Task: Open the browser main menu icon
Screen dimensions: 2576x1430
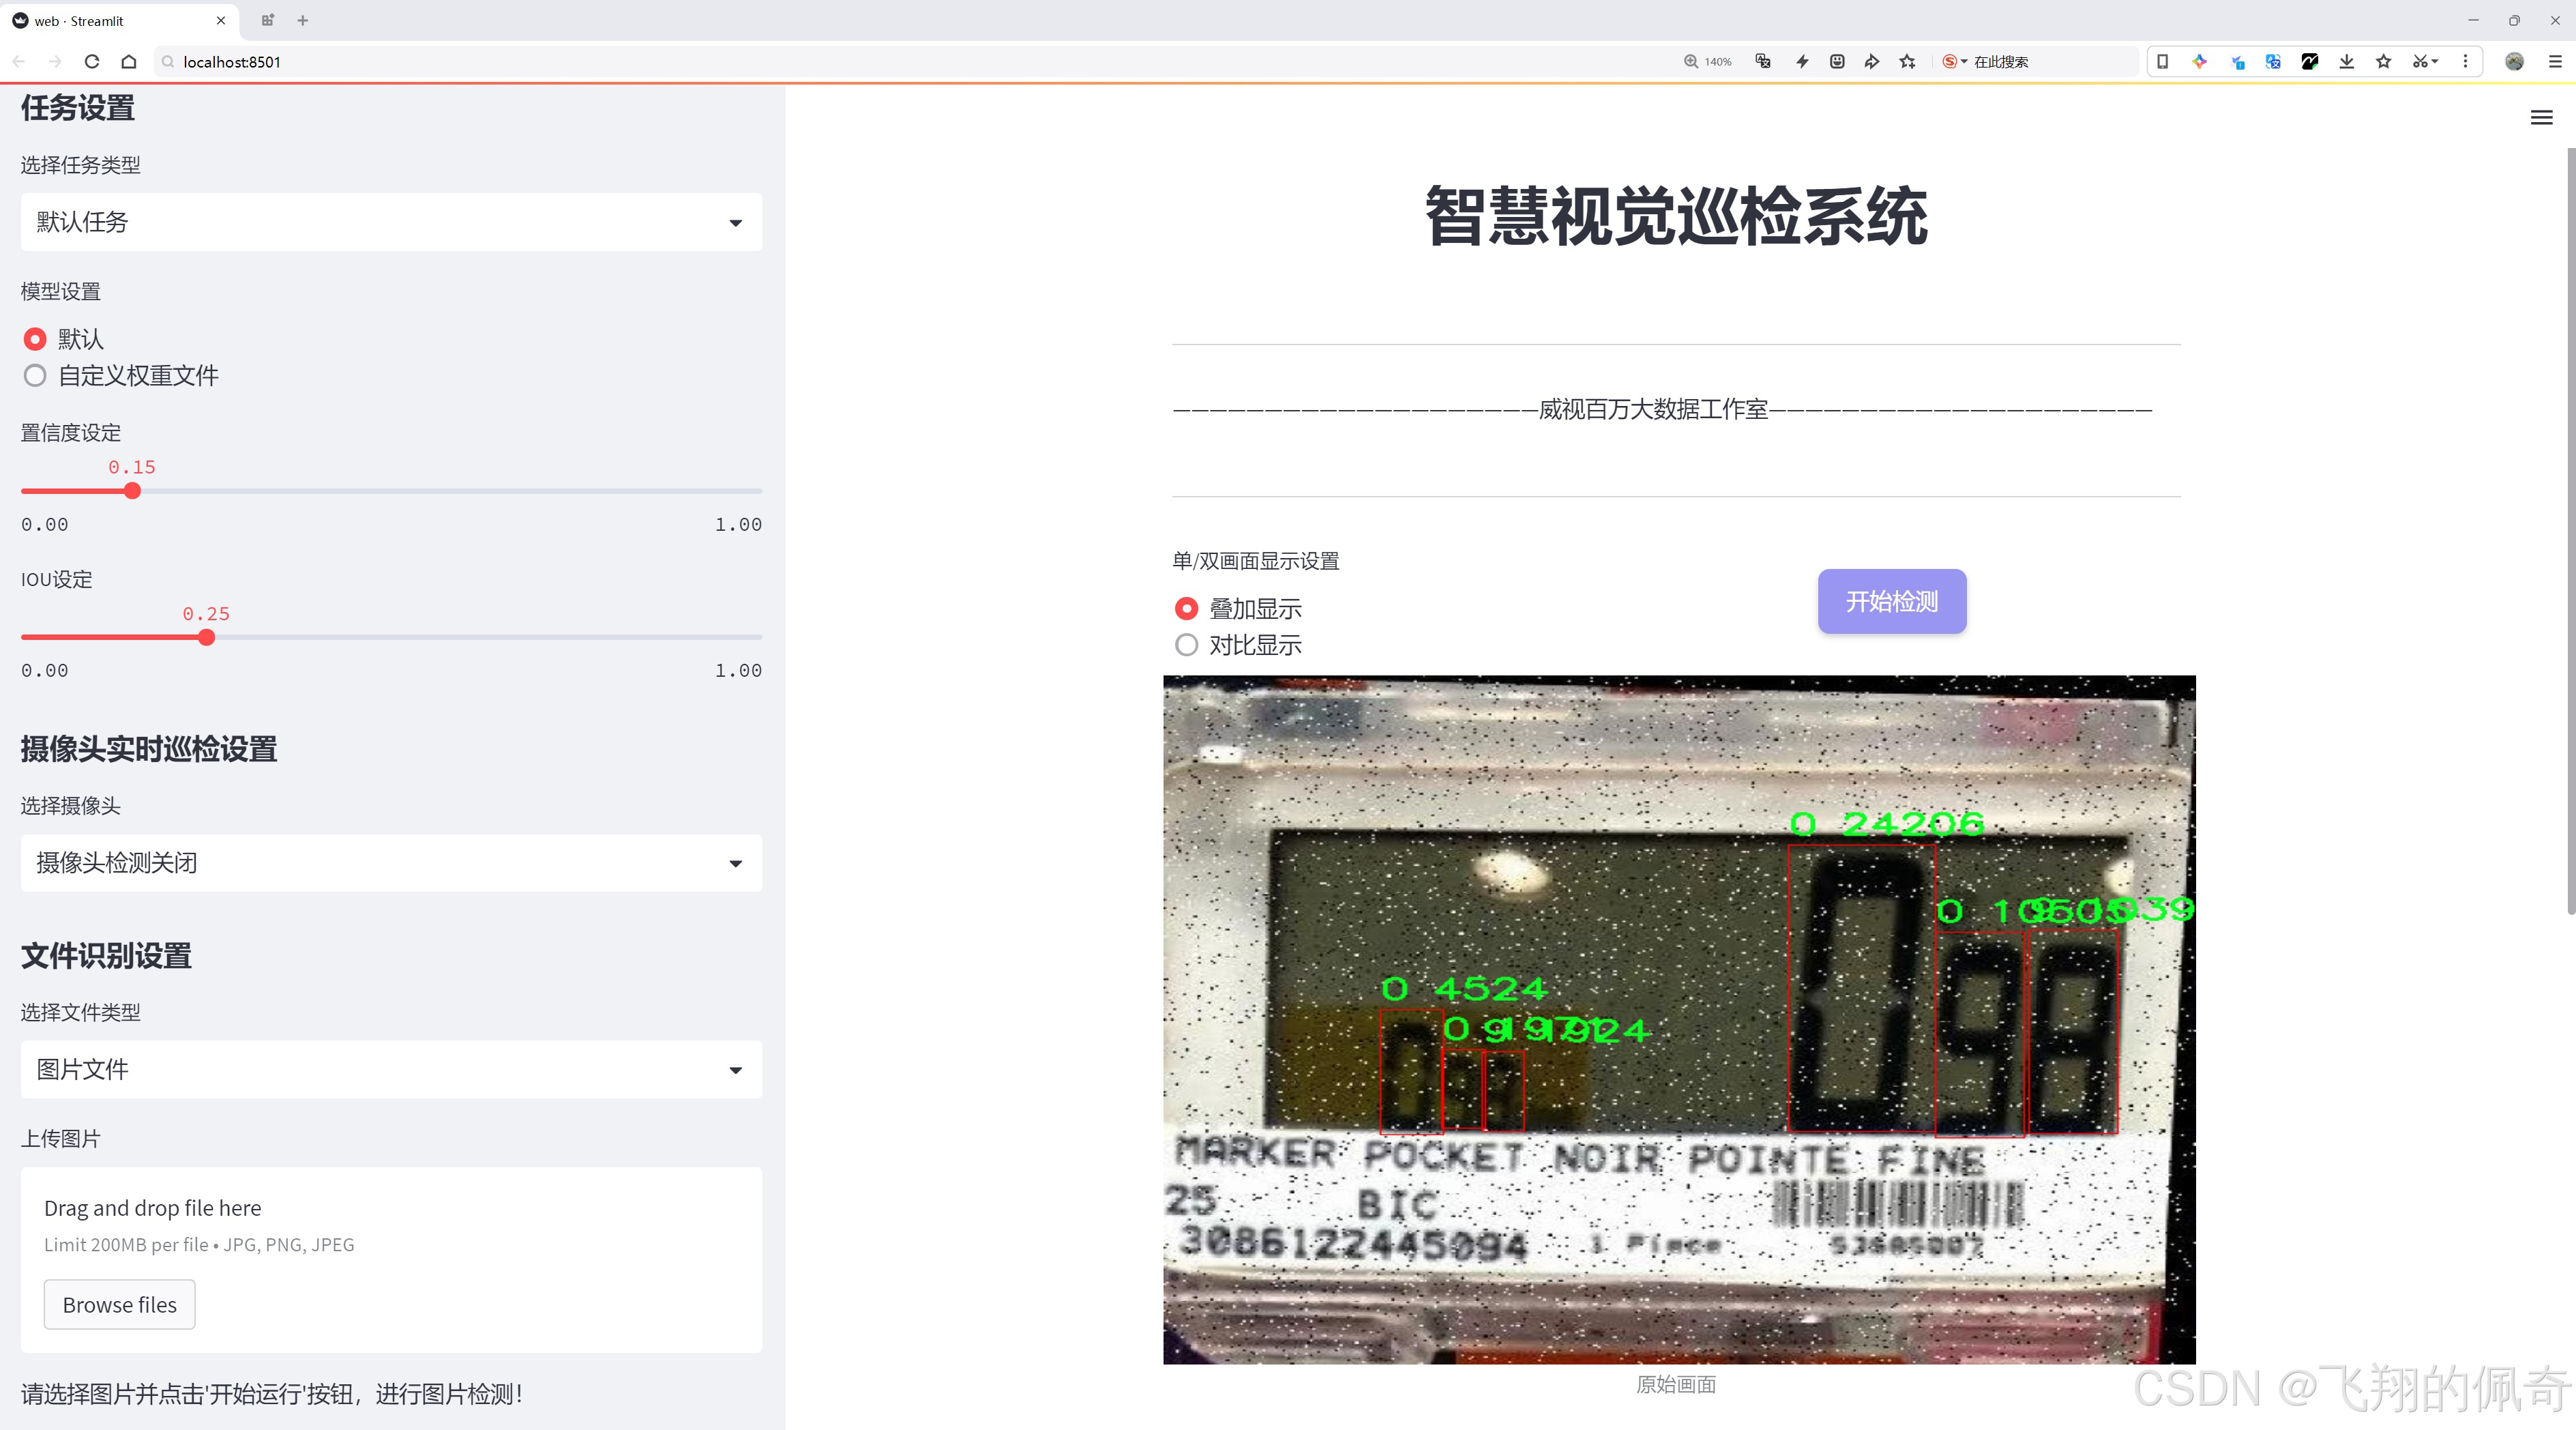Action: [x=2555, y=62]
